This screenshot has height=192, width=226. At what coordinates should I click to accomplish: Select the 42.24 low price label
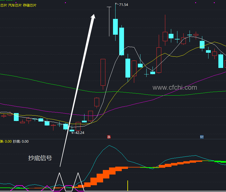coord(80,133)
